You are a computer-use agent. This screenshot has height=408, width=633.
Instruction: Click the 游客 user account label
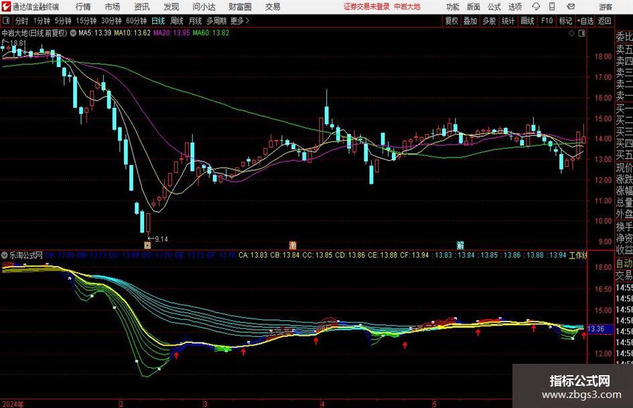606,7
